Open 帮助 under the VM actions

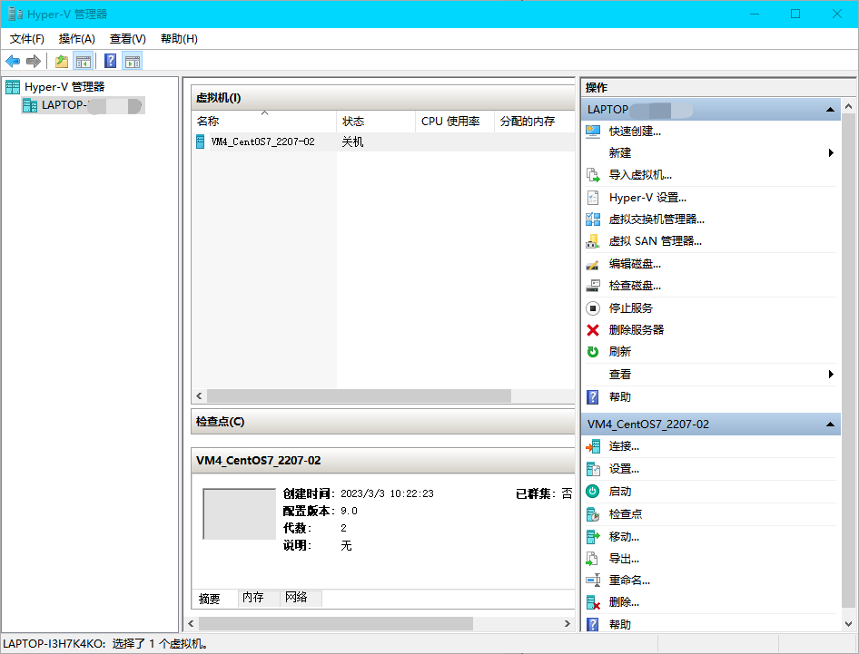[619, 624]
